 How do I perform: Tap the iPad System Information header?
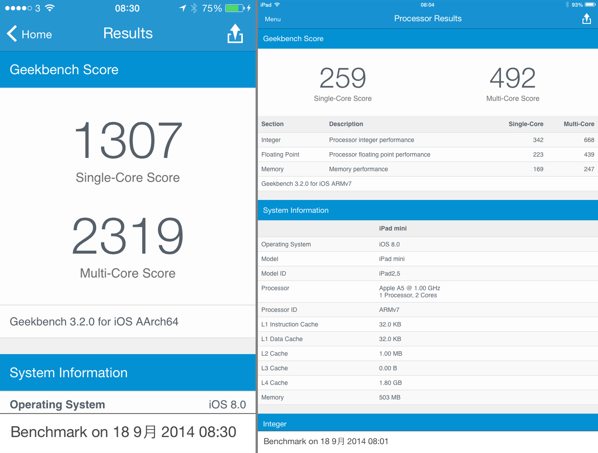[427, 210]
